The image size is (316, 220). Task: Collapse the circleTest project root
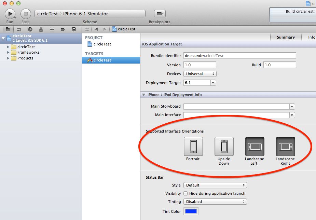click(x=3, y=38)
